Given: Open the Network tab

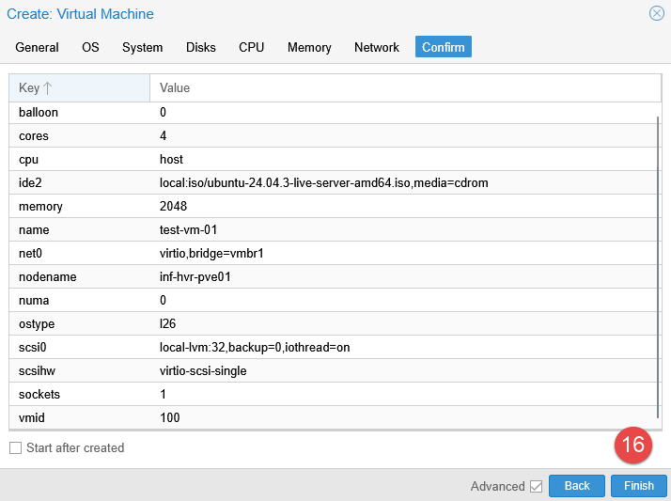Looking at the screenshot, I should tap(376, 47).
